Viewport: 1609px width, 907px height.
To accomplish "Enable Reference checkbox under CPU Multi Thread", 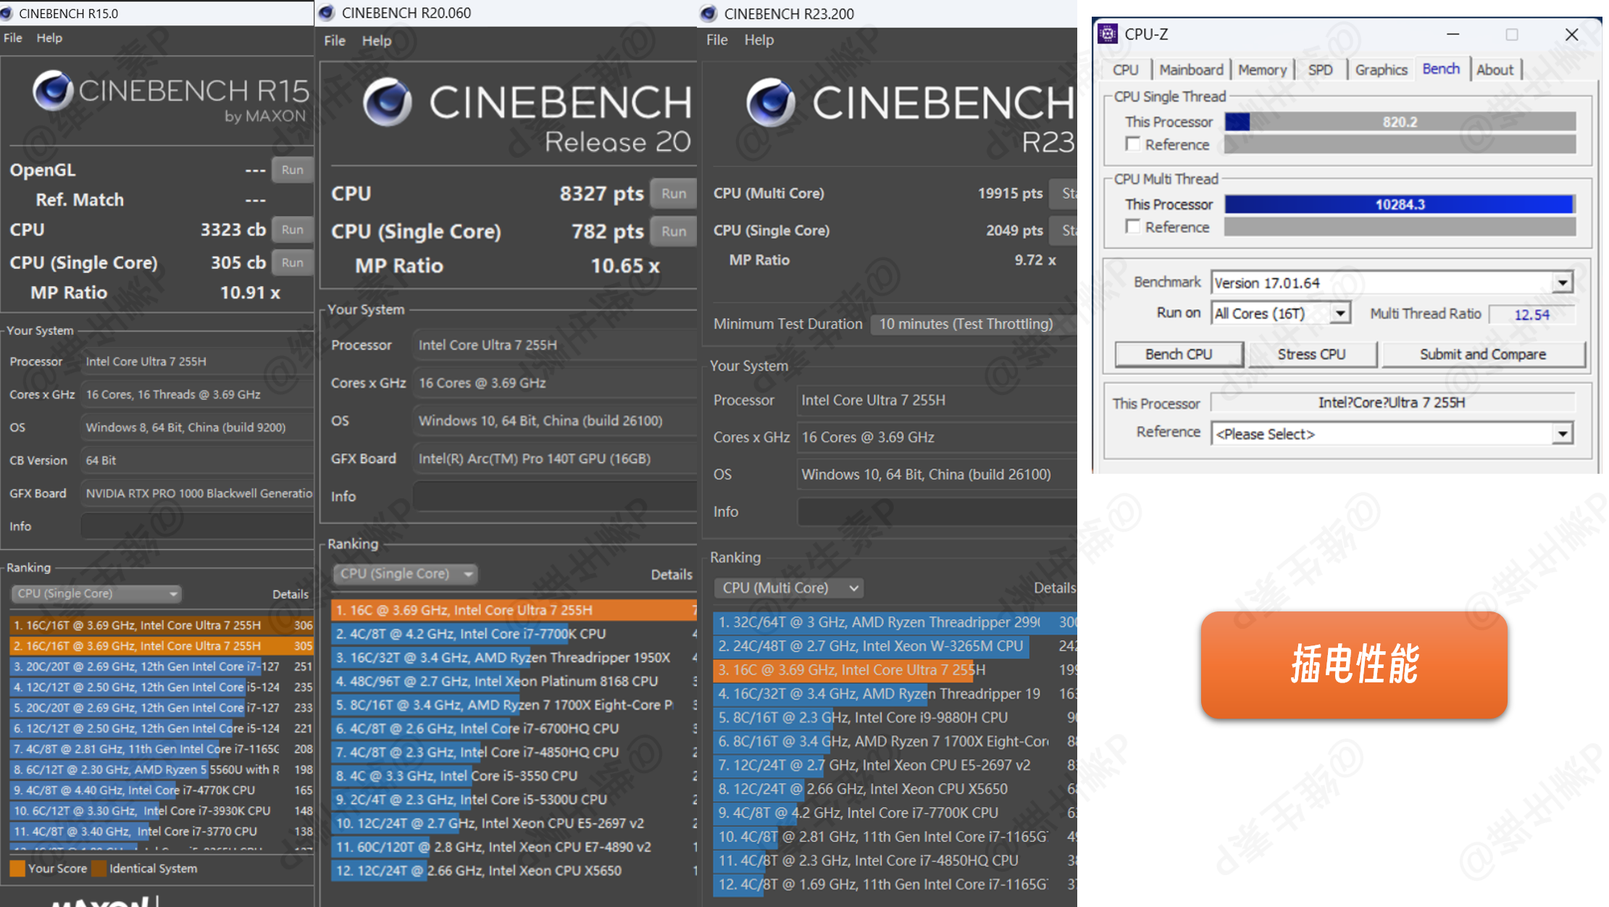I will tap(1133, 227).
